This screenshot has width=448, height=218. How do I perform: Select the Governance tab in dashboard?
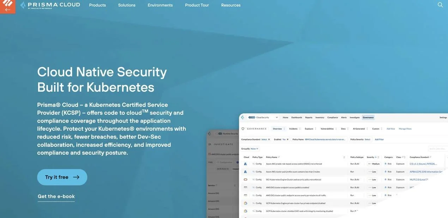pos(368,117)
